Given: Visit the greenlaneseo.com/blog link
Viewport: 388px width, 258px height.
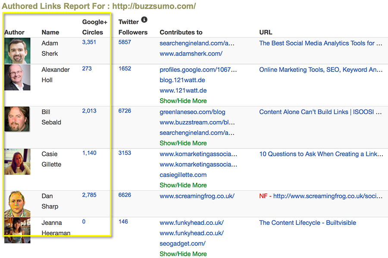Looking at the screenshot, I should 192,112.
